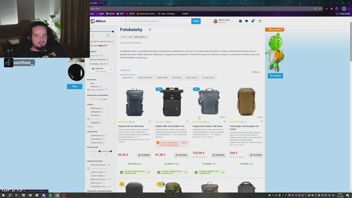
Task: Select the 'Odporúčame' sort tab
Action: pos(128,78)
